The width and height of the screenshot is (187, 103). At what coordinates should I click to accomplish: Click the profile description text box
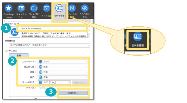54,35
